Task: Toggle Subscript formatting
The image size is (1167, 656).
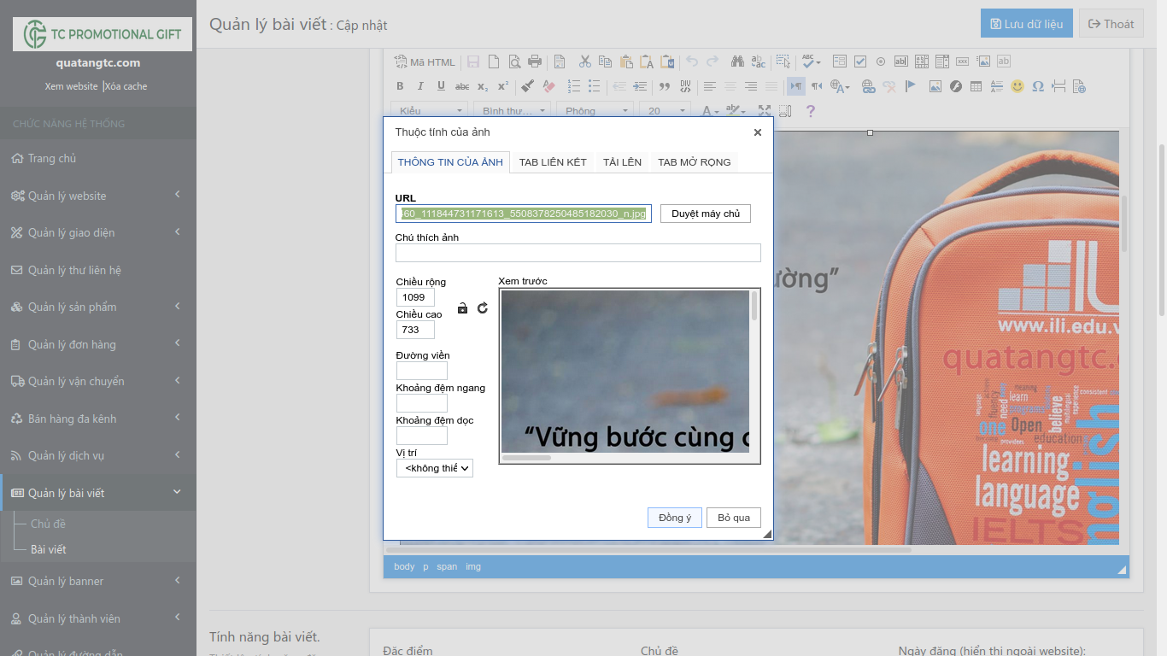Action: pyautogui.click(x=483, y=86)
